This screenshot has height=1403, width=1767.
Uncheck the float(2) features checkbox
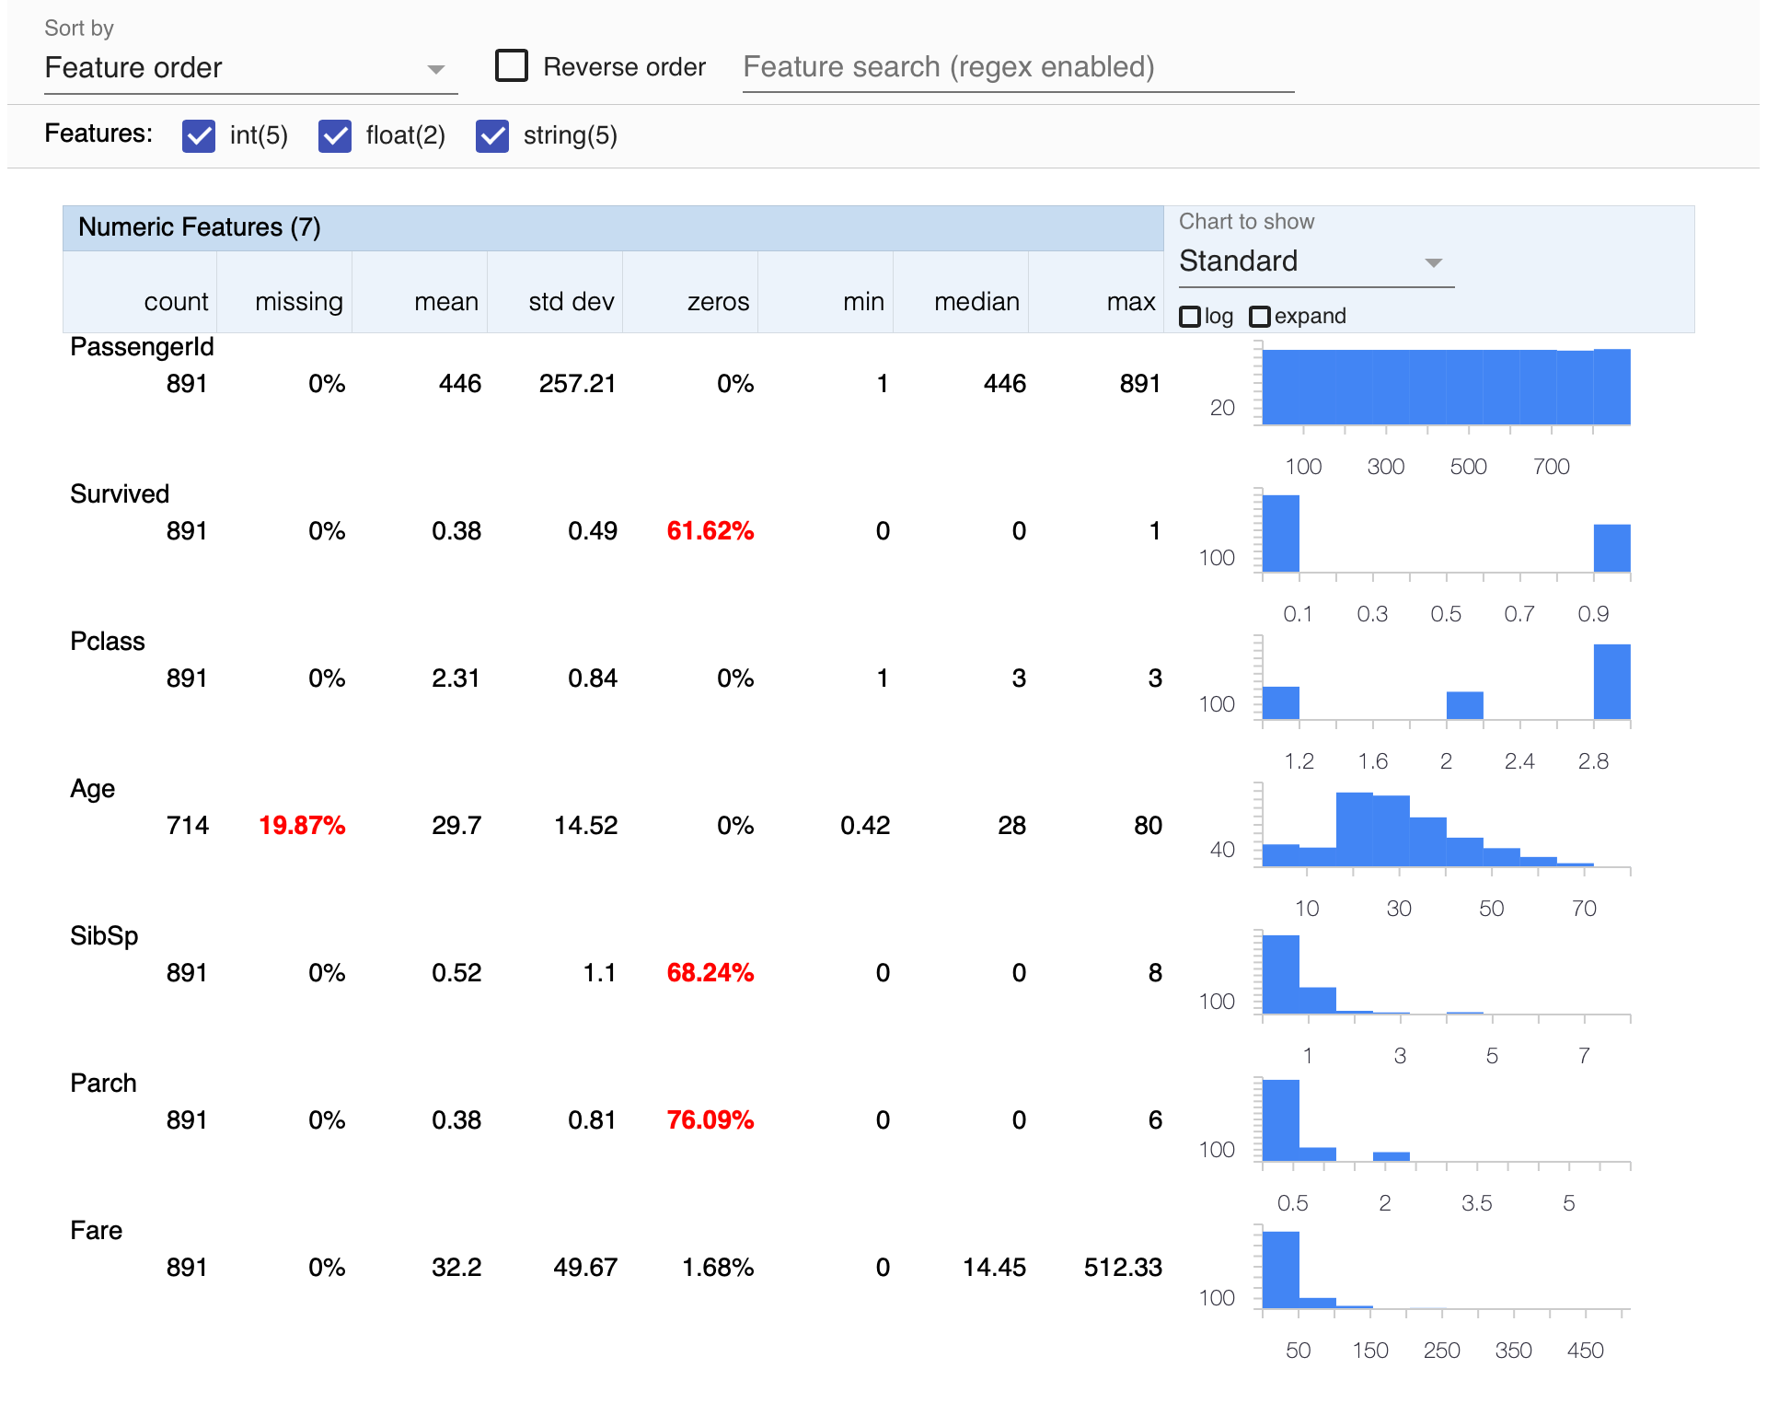click(x=335, y=136)
